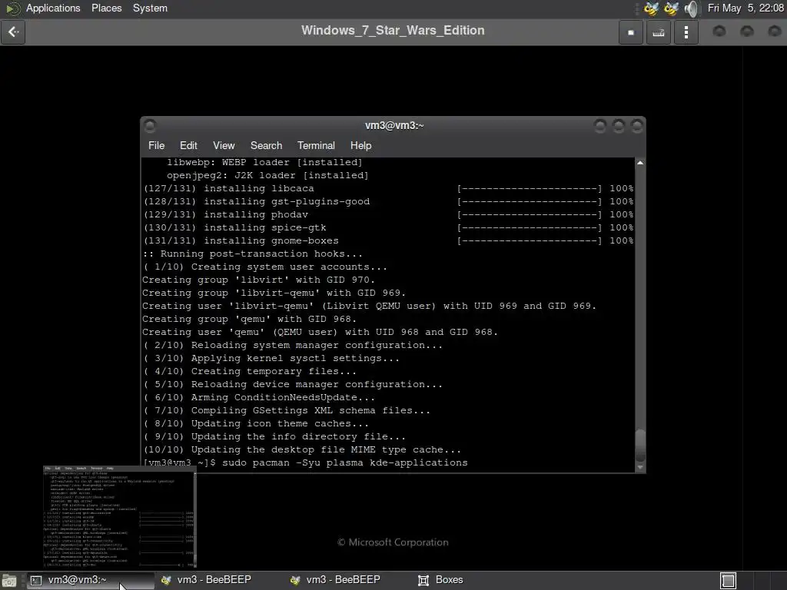Open the Places menu
The image size is (787, 590).
pyautogui.click(x=106, y=8)
